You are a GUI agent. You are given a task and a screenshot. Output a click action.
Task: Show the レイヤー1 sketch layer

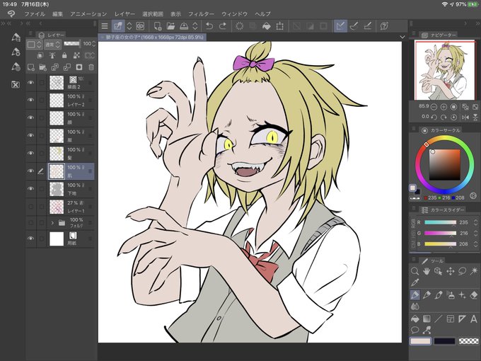[x=30, y=207]
